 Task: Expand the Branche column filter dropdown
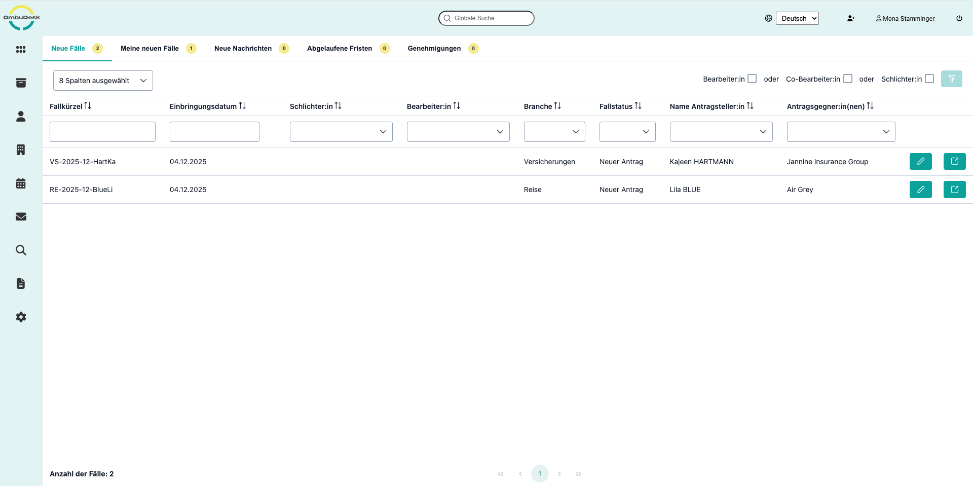pyautogui.click(x=554, y=132)
